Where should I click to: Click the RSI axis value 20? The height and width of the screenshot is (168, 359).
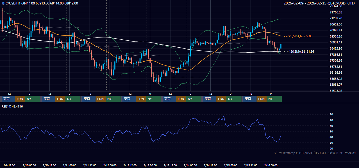pyautogui.click(x=331, y=148)
